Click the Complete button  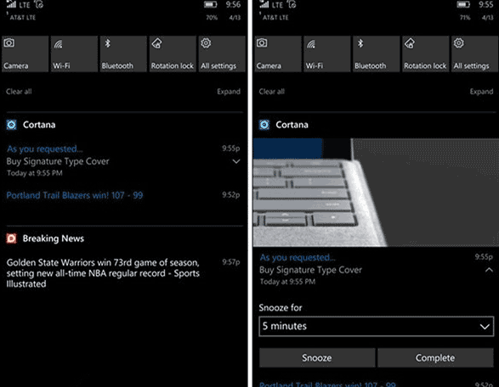[435, 358]
